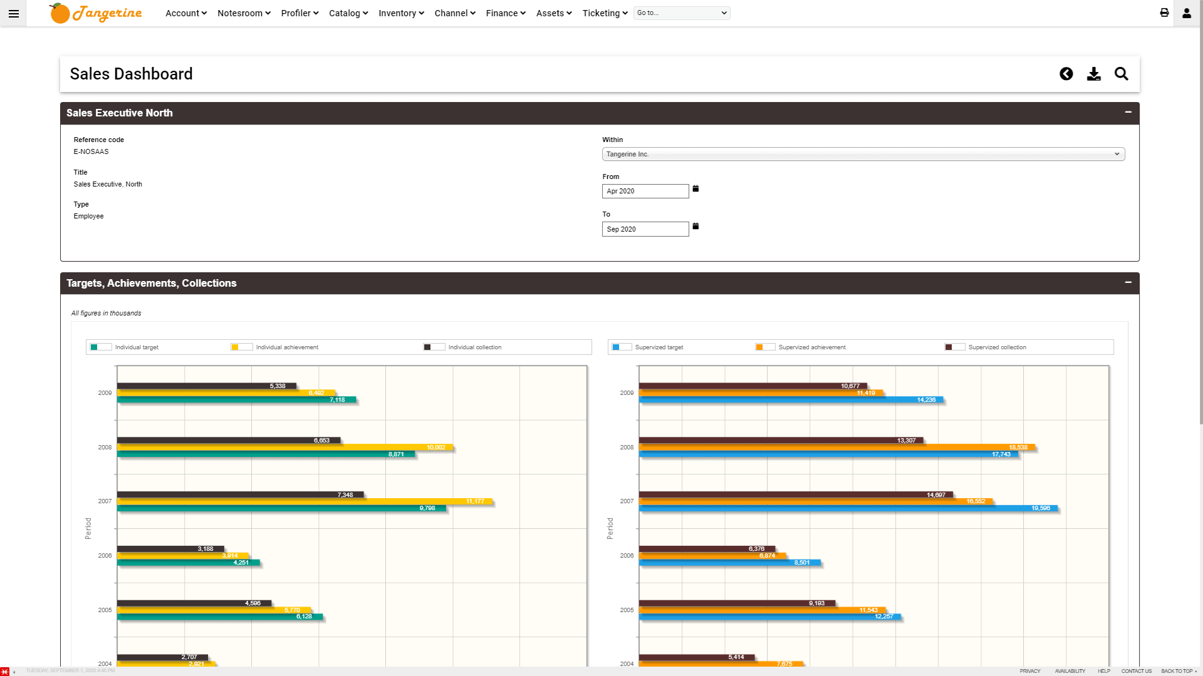Click the All figures in thousands note
This screenshot has height=676, width=1203.
pyautogui.click(x=106, y=313)
